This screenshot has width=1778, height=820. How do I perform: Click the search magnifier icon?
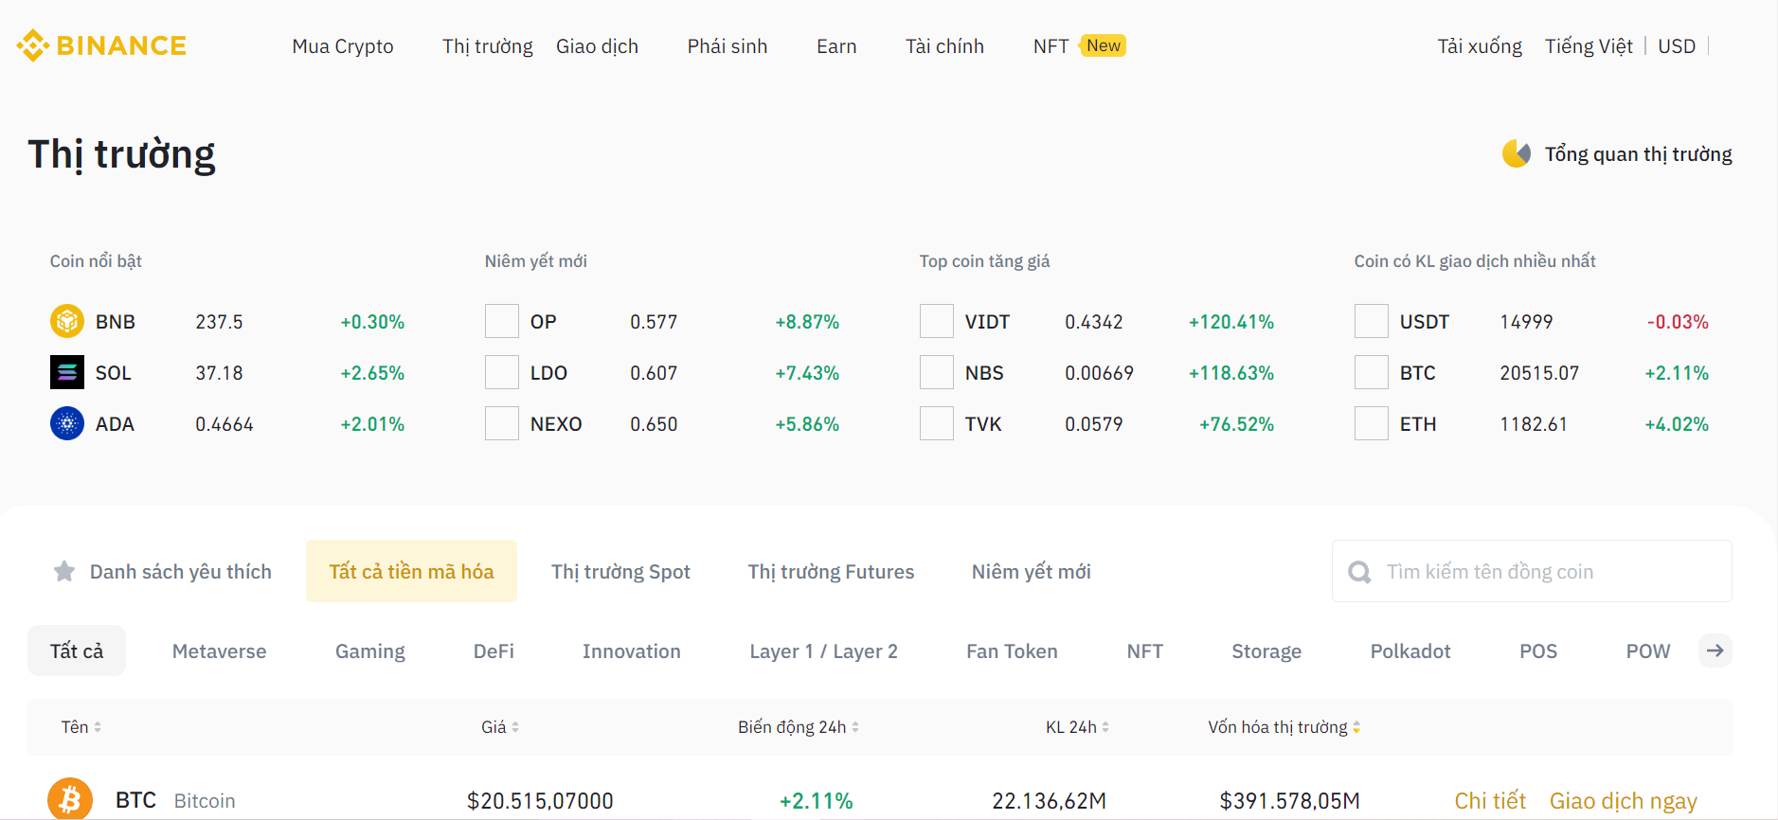1359,572
